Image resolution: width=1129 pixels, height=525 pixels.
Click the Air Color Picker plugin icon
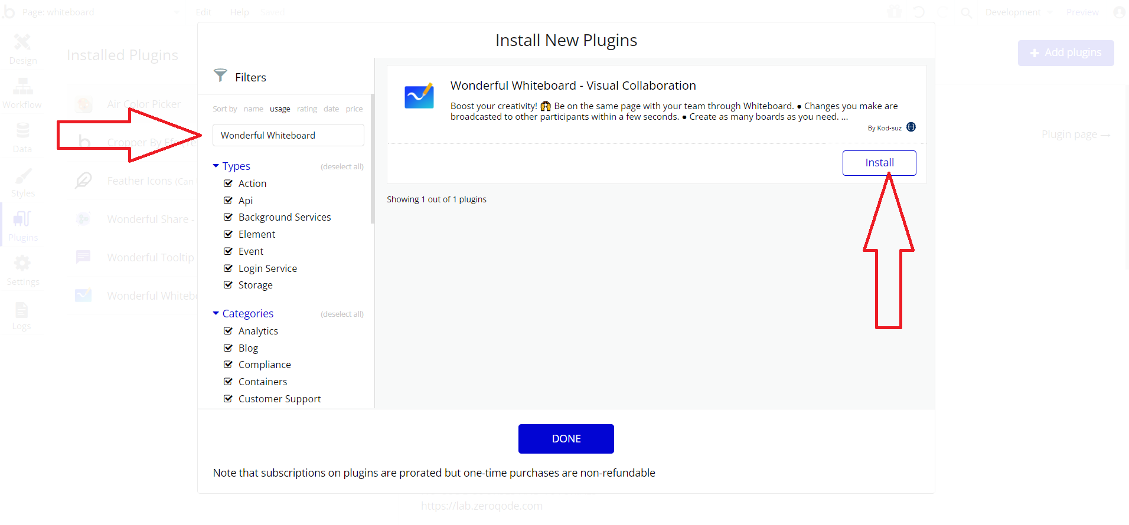(84, 104)
